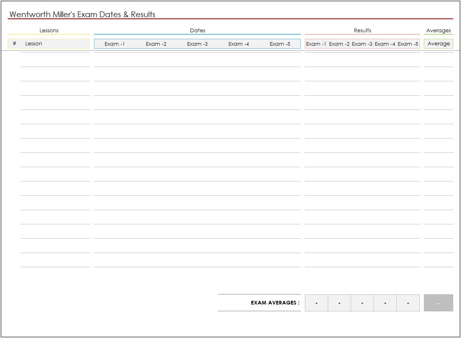Select the green 'Average' column header
461x338 pixels.
pos(439,43)
